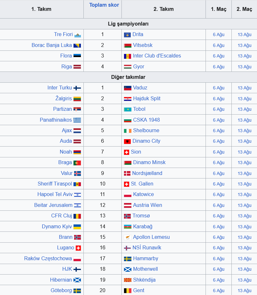Open the Toplam skor header link
This screenshot has width=257, height=295.
tap(104, 5)
